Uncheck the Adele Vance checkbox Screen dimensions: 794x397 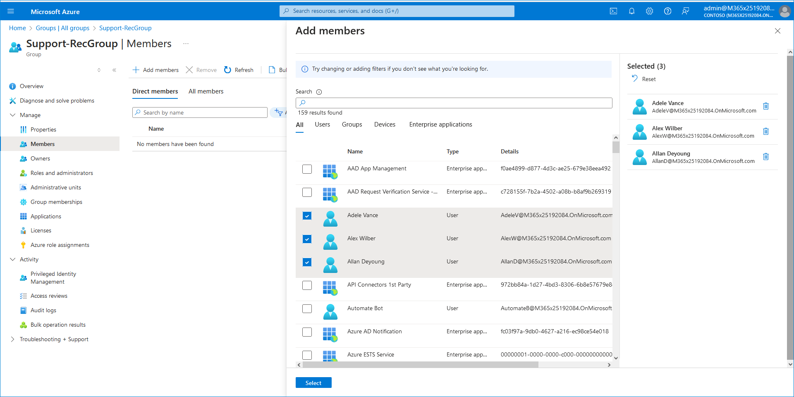307,216
